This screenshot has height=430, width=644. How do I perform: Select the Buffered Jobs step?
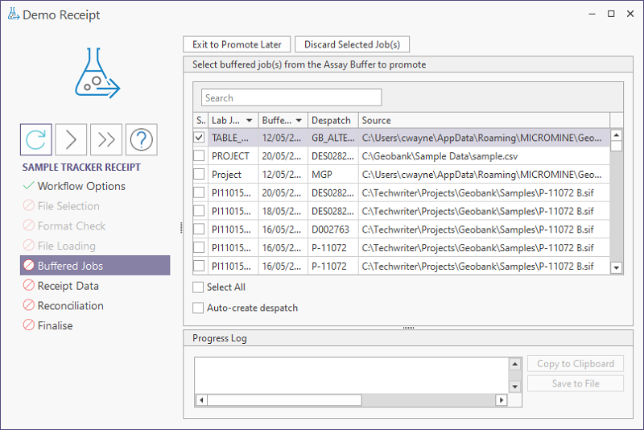point(70,266)
